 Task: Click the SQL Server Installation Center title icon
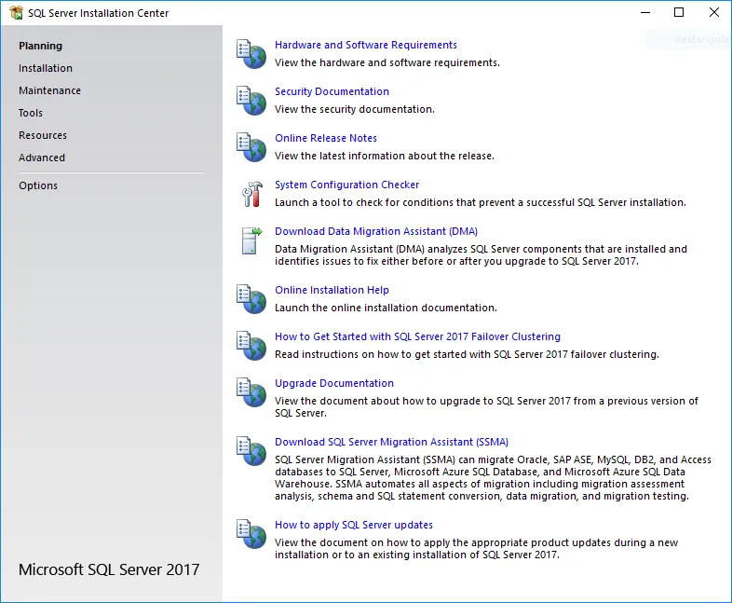click(x=17, y=13)
